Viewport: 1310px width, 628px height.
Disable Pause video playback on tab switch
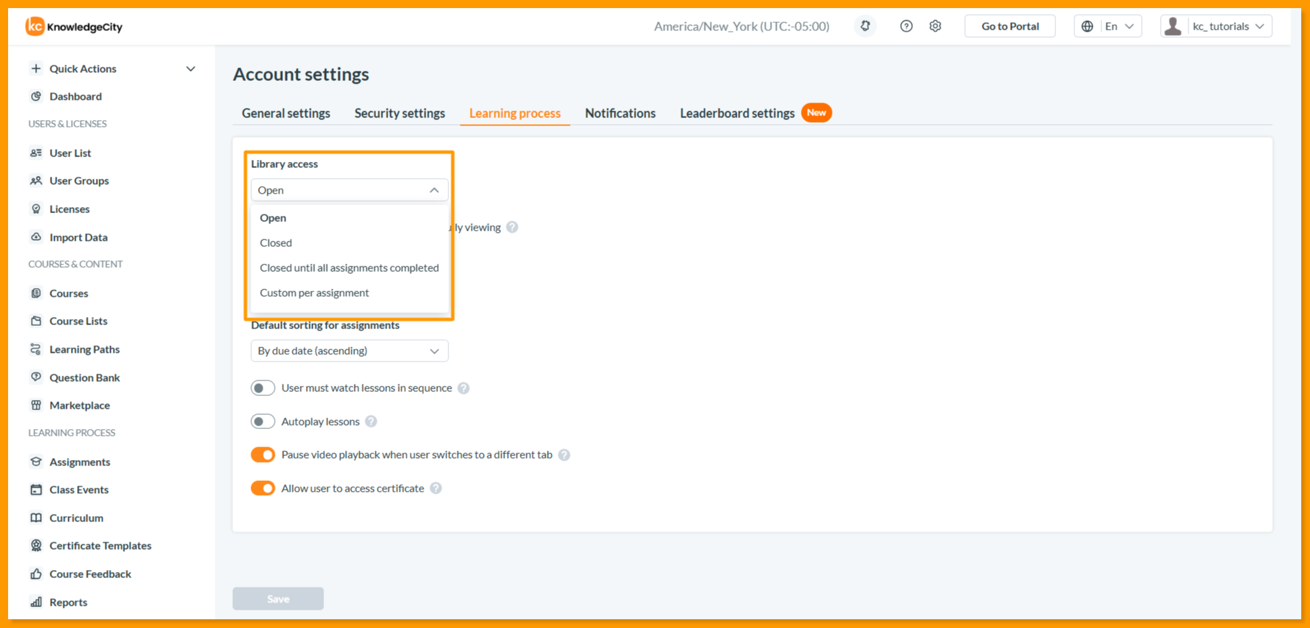tap(263, 455)
